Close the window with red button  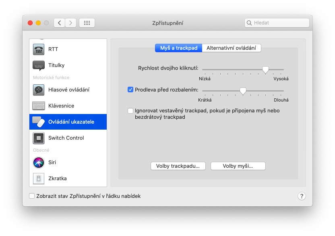(30, 23)
